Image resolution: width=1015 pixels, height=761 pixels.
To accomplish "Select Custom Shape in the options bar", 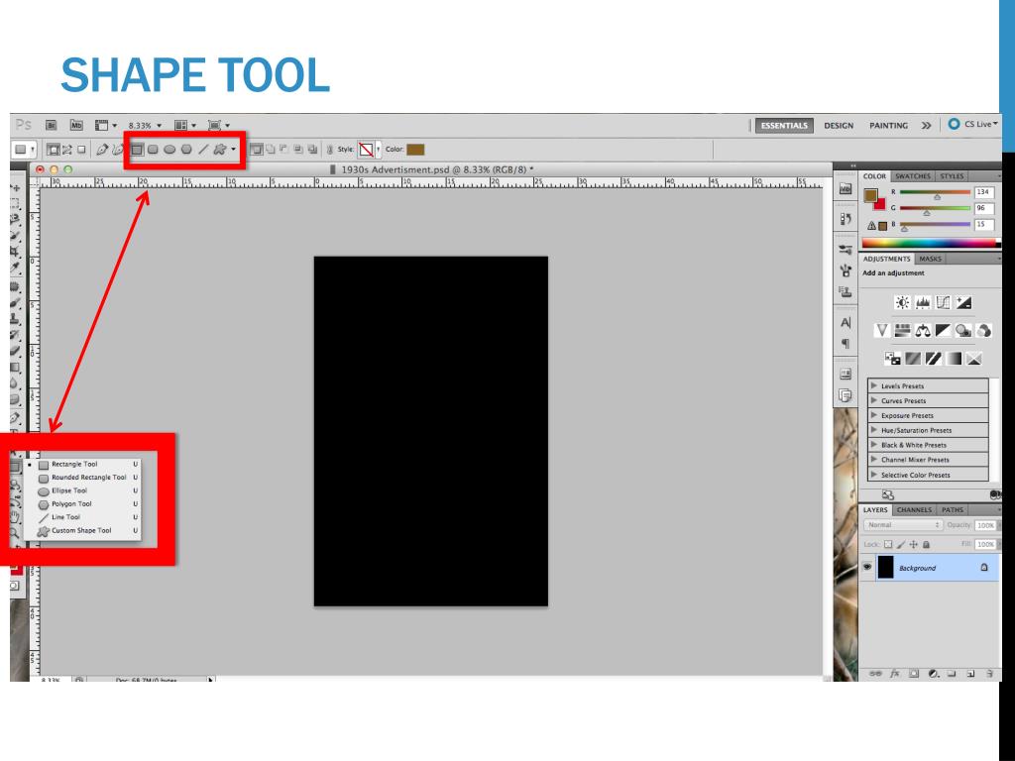I will coord(220,150).
